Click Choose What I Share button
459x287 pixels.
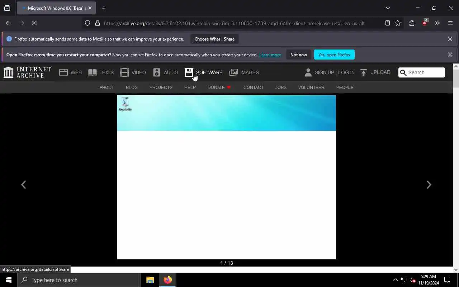(214, 39)
